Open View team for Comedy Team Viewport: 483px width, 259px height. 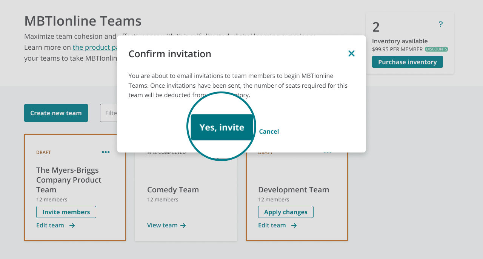[x=166, y=225]
